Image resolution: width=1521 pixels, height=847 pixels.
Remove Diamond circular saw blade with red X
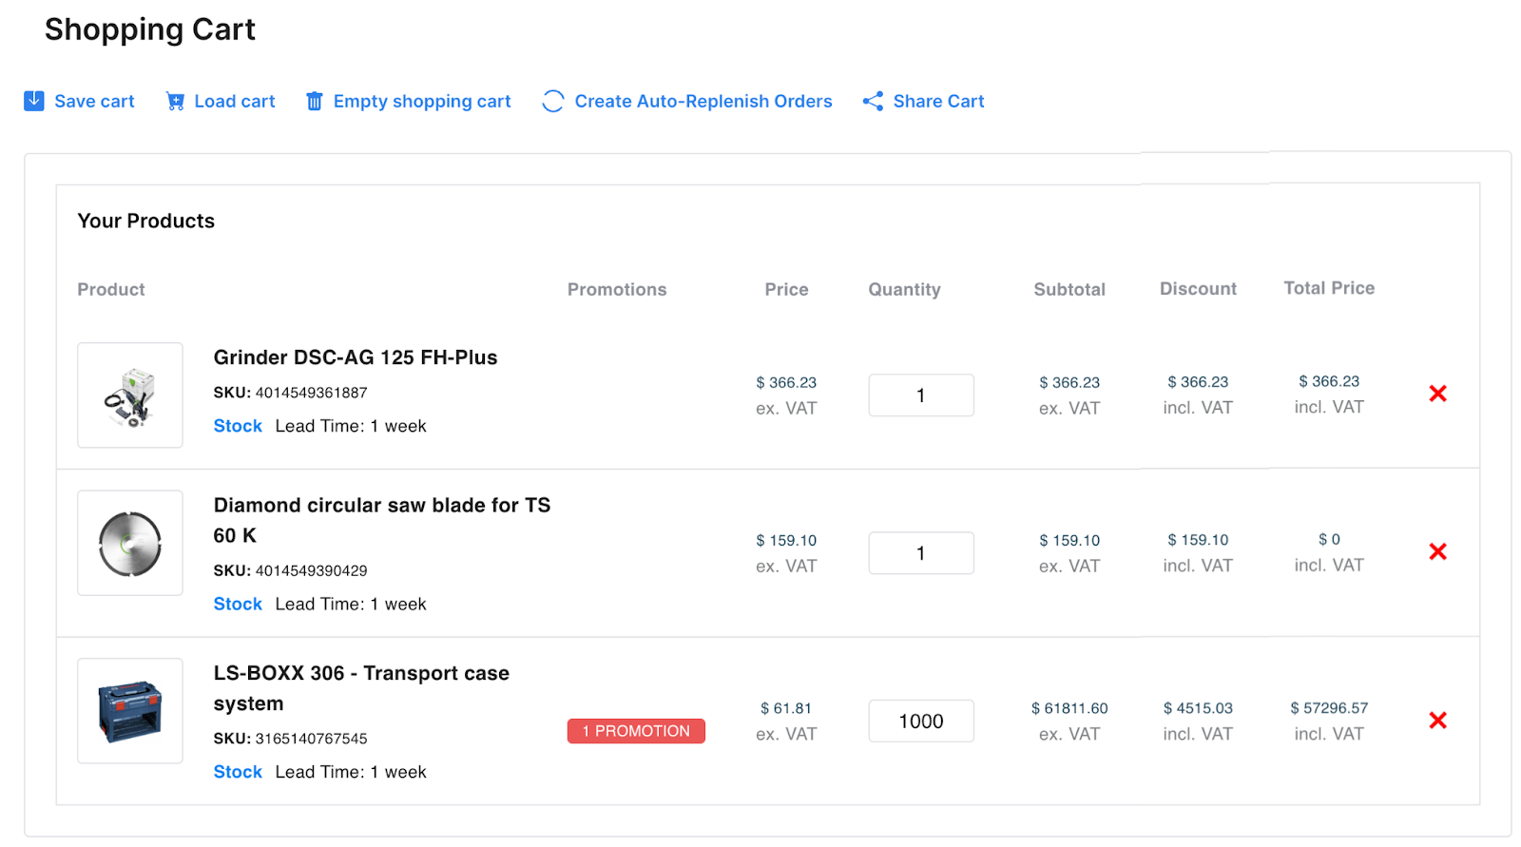[x=1437, y=551]
